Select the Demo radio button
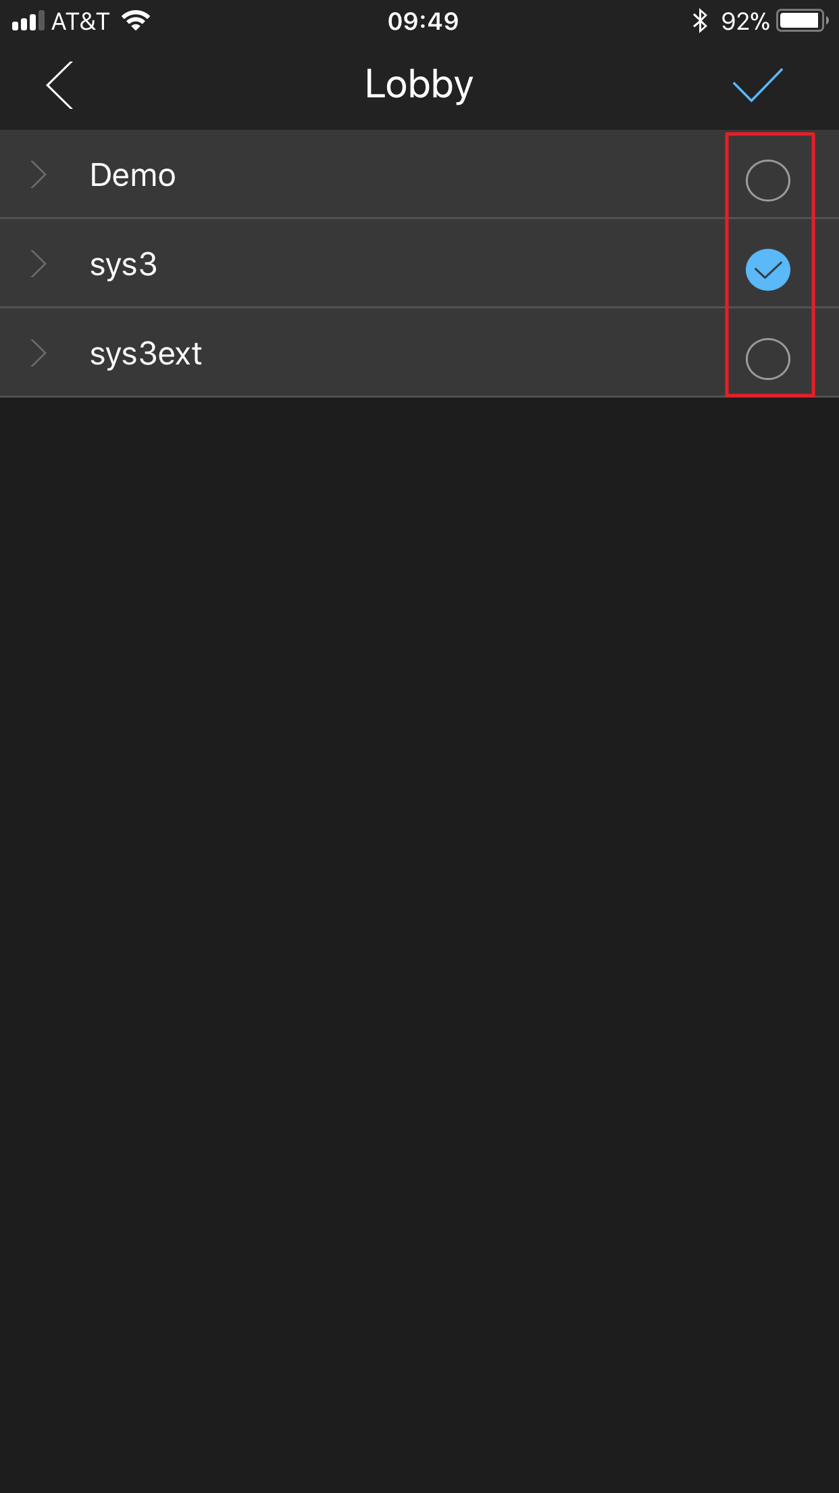The width and height of the screenshot is (839, 1493). tap(767, 181)
